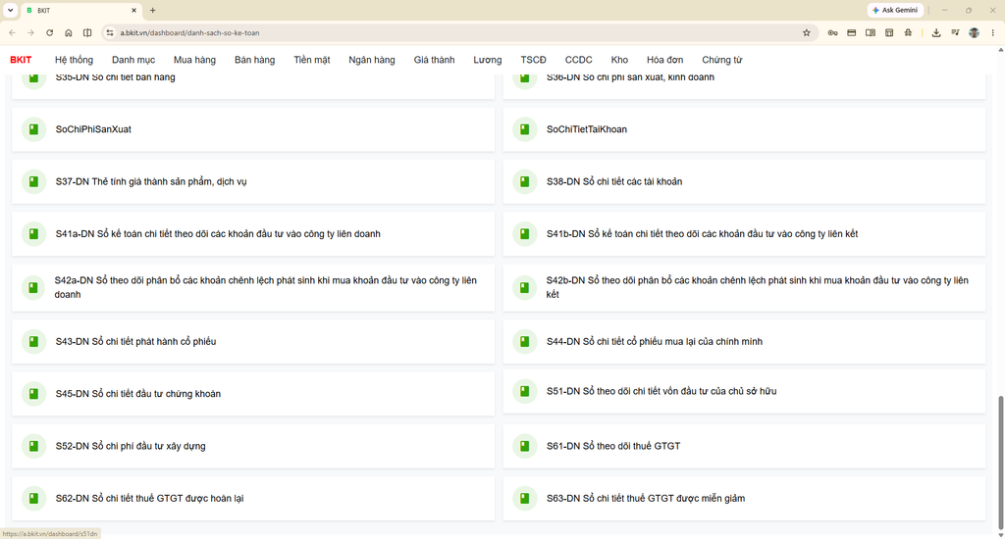The width and height of the screenshot is (1005, 539).
Task: Click the book icon of S41a-DN entry
Action: pyautogui.click(x=34, y=234)
